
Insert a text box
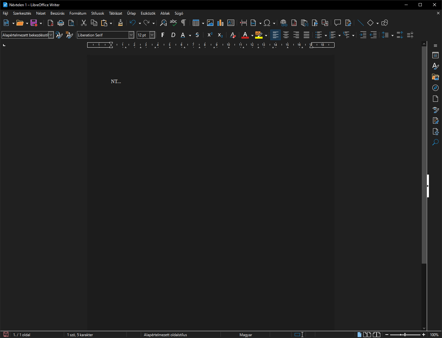point(231,23)
